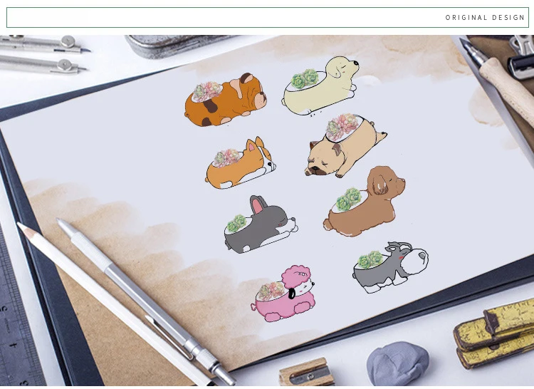This screenshot has height=389, width=534.
Task: Select the tan pug planter illustration
Action: (x=345, y=146)
